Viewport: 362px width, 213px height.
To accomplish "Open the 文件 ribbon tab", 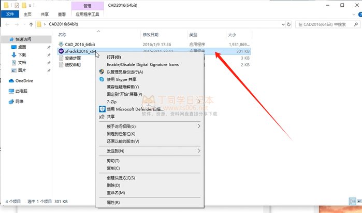I will [10, 14].
